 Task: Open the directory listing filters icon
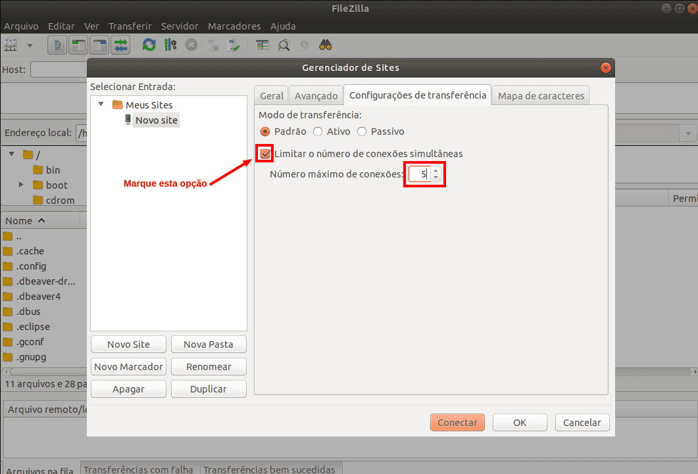click(x=262, y=45)
